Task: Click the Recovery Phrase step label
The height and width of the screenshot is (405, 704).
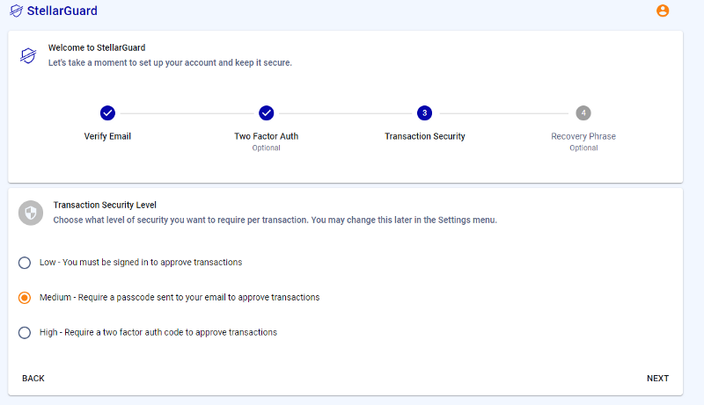Action: pyautogui.click(x=583, y=136)
